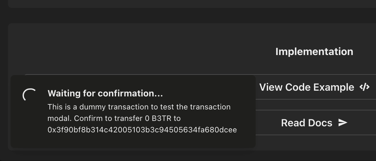This screenshot has height=161, width=376.
Task: Select the 0x3f90bf8b… wallet address text
Action: coord(142,130)
